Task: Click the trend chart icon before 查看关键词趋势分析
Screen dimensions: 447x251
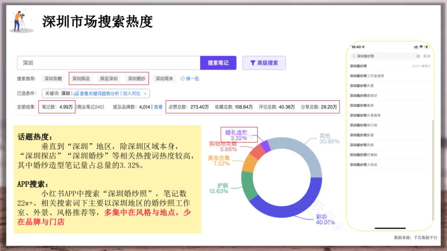Action: pos(76,93)
